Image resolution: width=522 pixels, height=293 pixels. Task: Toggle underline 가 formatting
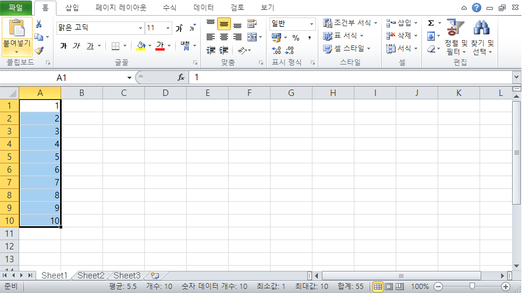coord(90,46)
